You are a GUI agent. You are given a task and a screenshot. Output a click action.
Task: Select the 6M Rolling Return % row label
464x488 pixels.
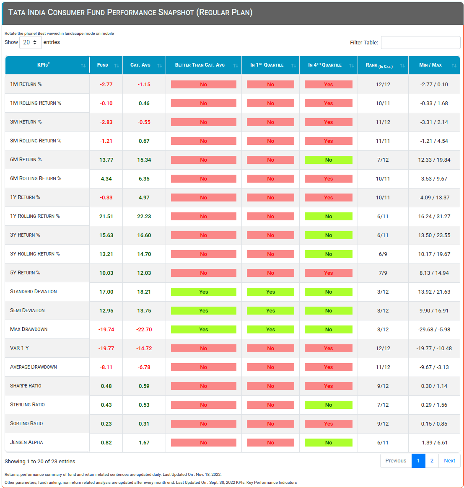[36, 178]
